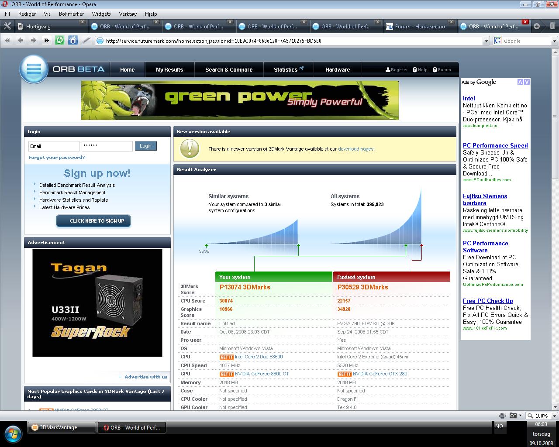Open the My Results page
The height and width of the screenshot is (447, 559).
click(x=169, y=69)
